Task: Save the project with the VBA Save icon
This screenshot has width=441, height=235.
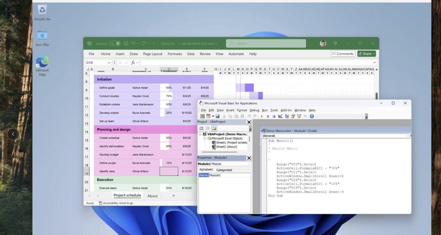Action: click(217, 116)
